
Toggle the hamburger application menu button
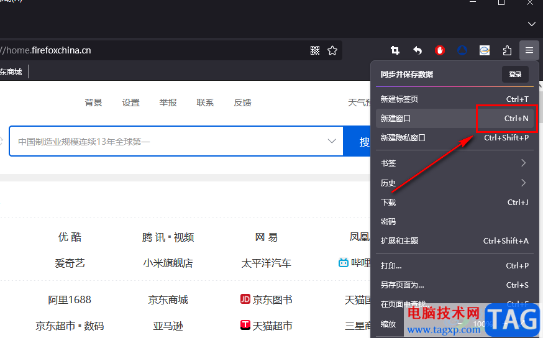(x=529, y=50)
